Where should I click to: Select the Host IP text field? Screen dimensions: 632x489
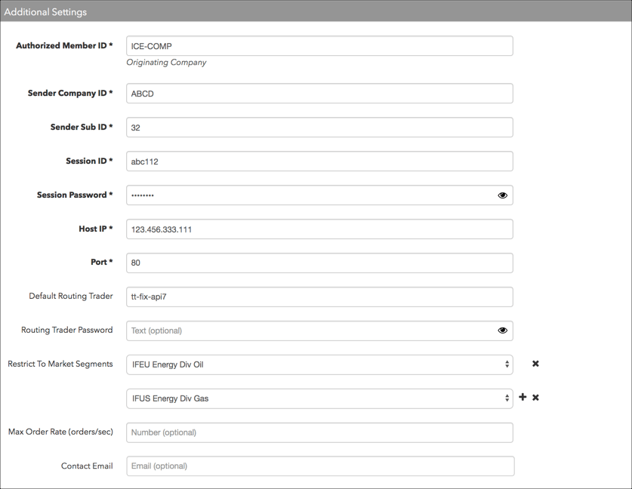click(319, 229)
